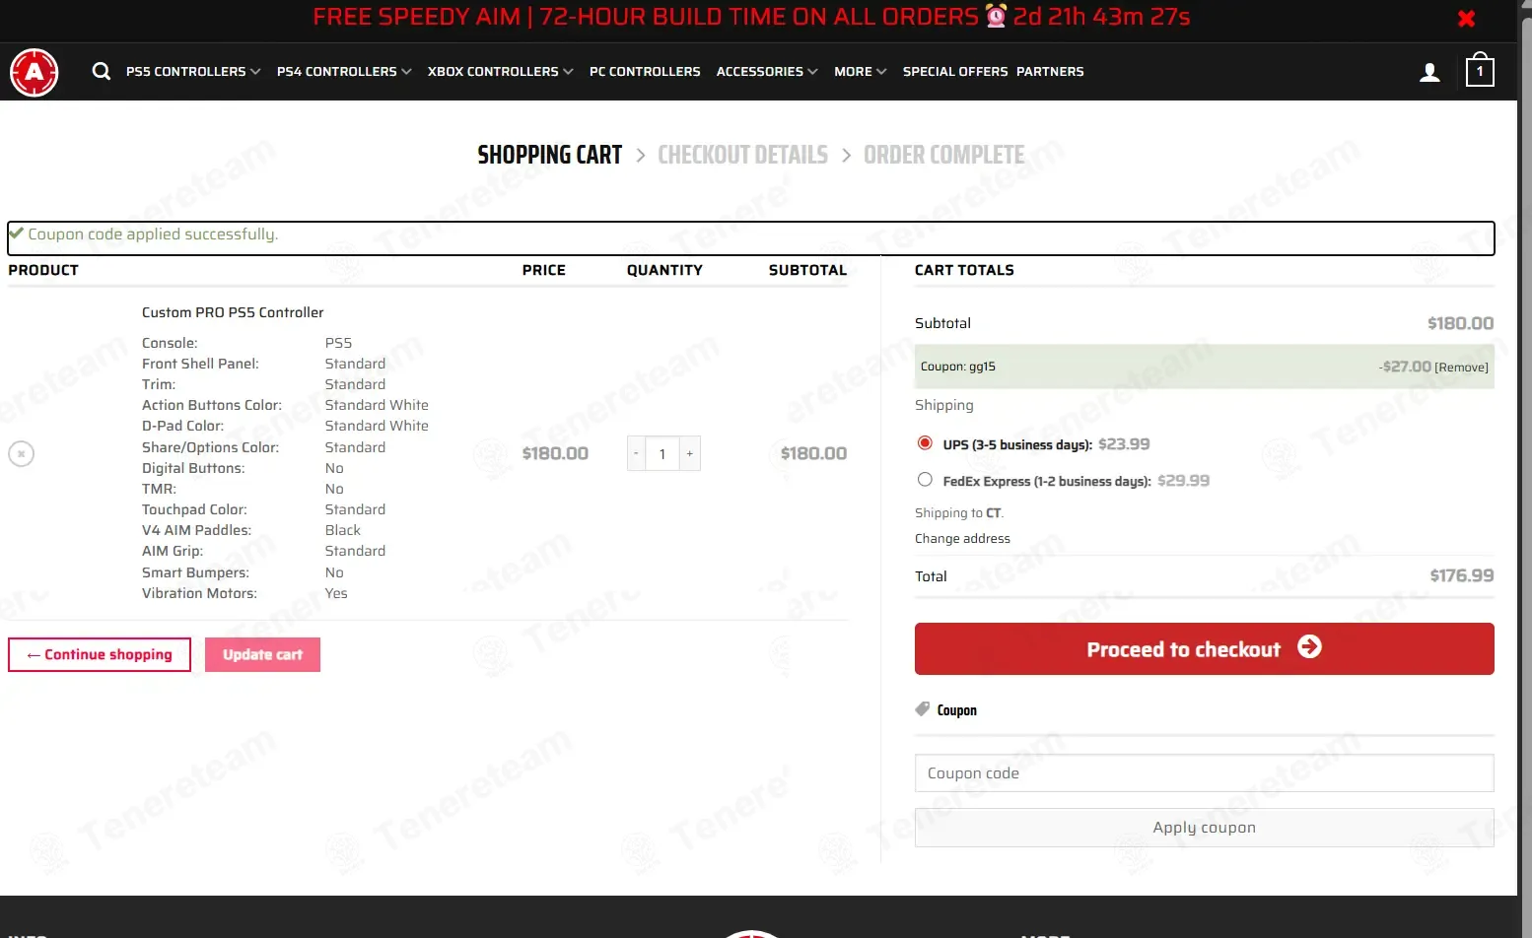Focus the Coupon code field
Screen dimensions: 1532x938
click(x=1204, y=772)
